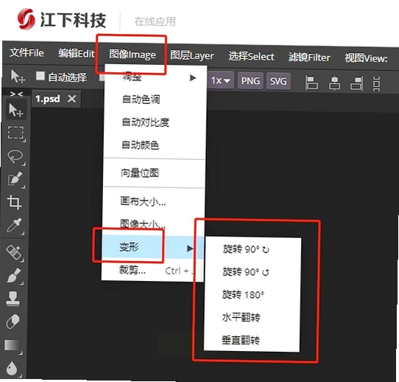Click the align left edges icon
The image size is (399, 382).
311,83
